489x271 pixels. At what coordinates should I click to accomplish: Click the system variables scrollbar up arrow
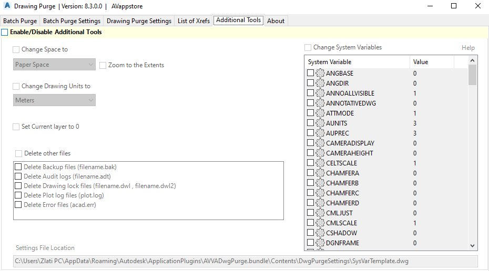point(473,60)
